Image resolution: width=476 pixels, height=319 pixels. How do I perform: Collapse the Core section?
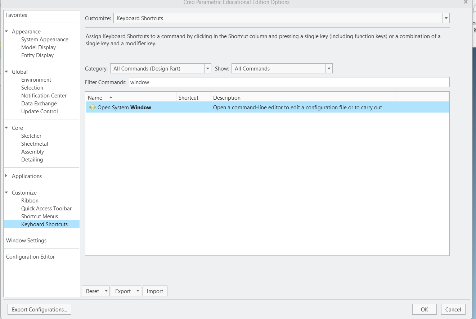6,128
